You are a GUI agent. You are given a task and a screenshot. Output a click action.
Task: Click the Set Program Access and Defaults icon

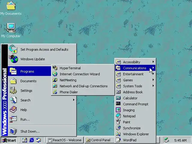13,49
